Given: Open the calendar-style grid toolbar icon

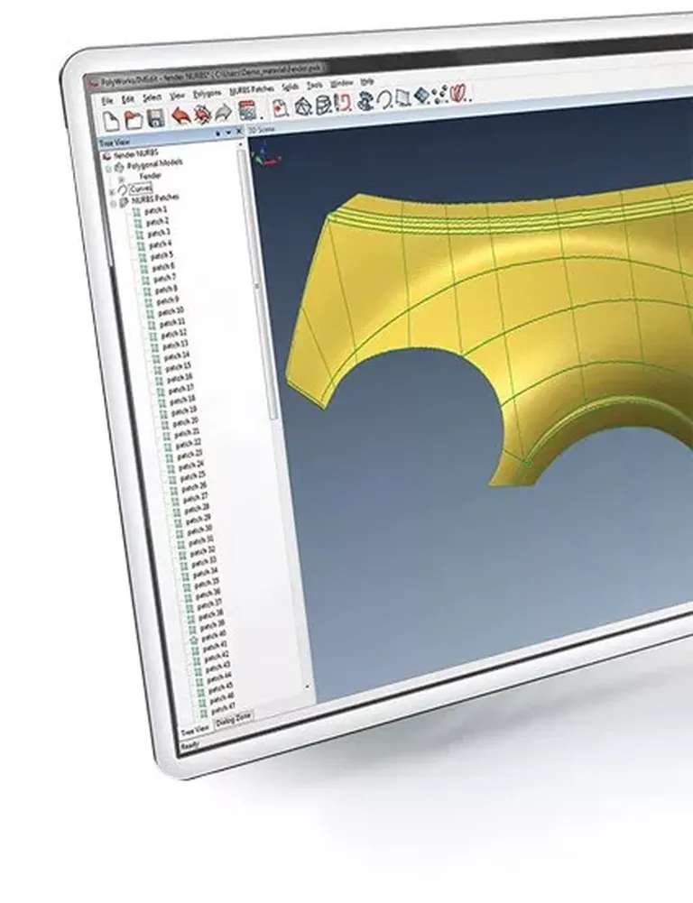Looking at the screenshot, I should (247, 111).
